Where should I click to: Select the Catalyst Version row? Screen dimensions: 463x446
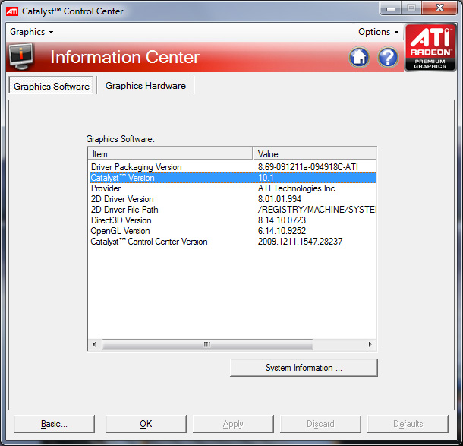click(233, 178)
